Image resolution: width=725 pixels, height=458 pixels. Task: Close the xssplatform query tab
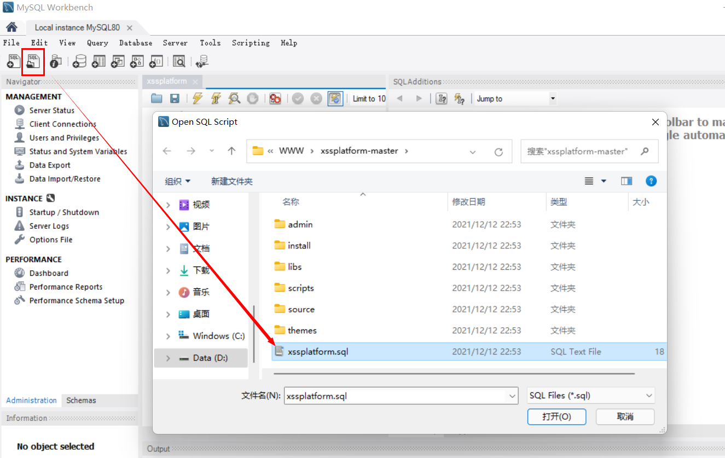pyautogui.click(x=195, y=82)
